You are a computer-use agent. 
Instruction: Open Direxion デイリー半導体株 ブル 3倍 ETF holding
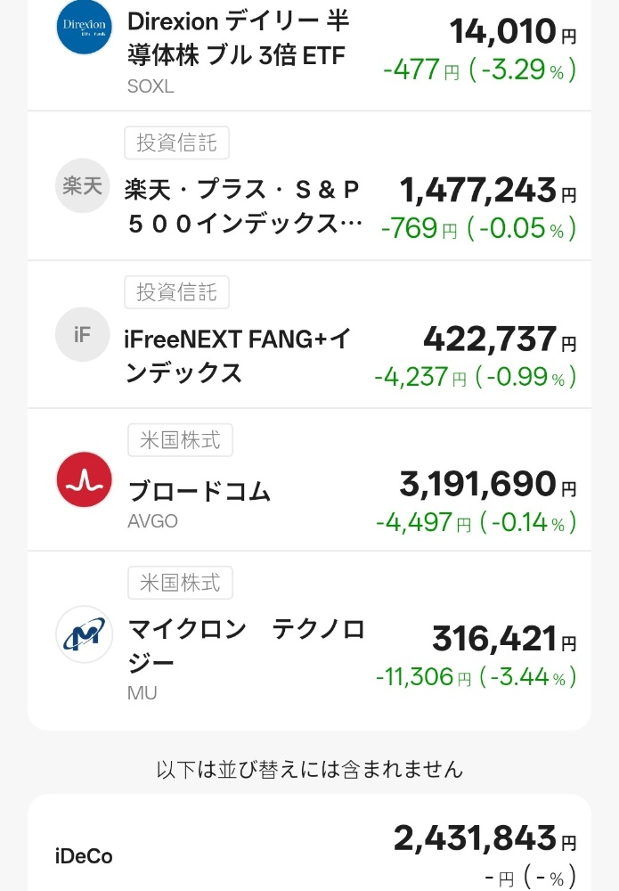pyautogui.click(x=310, y=54)
